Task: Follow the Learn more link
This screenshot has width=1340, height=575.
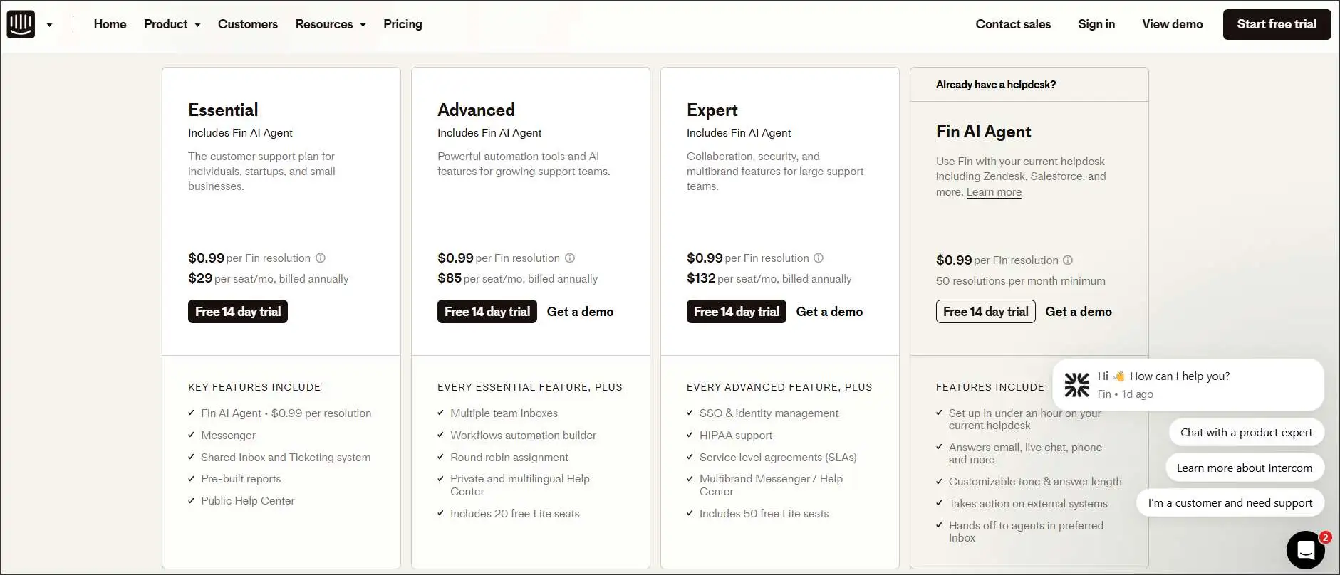Action: [994, 192]
